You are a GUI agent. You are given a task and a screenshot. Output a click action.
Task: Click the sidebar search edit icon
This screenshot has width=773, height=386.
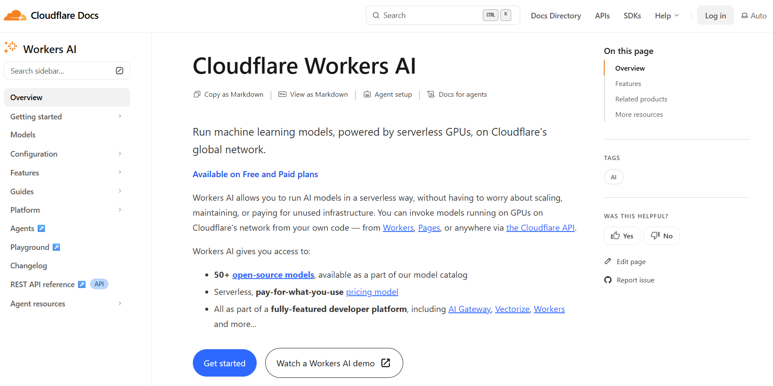click(x=120, y=71)
